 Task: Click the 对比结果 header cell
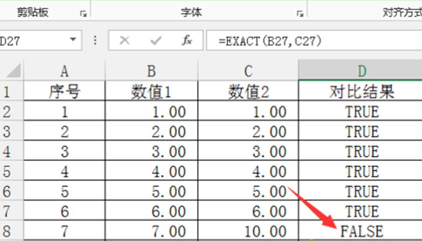click(x=361, y=92)
